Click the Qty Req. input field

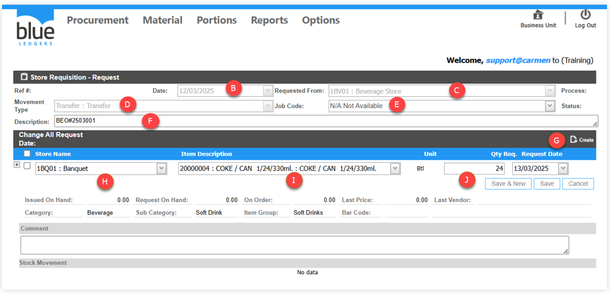(x=474, y=169)
